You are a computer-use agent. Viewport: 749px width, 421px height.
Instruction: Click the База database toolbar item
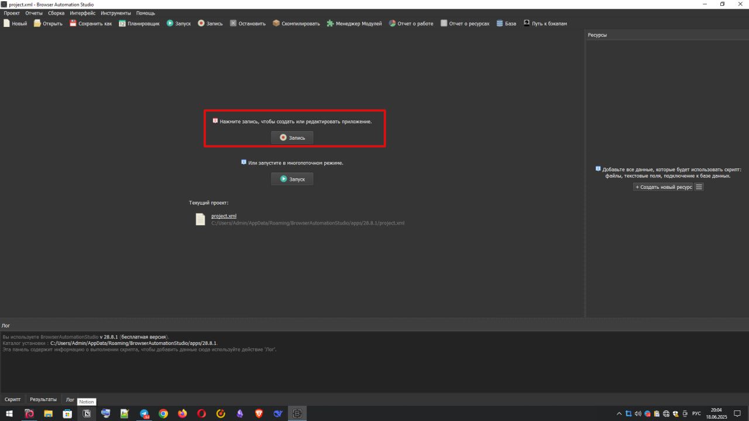[506, 23]
